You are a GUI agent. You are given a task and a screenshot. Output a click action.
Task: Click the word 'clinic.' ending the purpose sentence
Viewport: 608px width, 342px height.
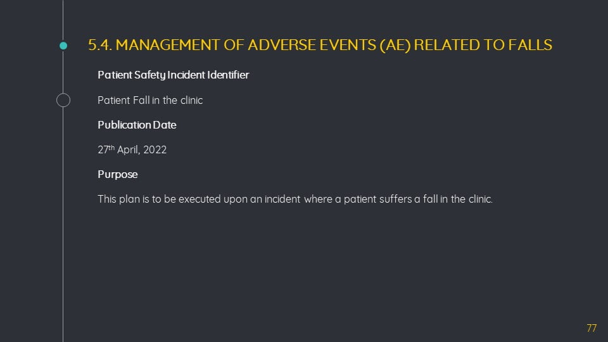(481, 199)
